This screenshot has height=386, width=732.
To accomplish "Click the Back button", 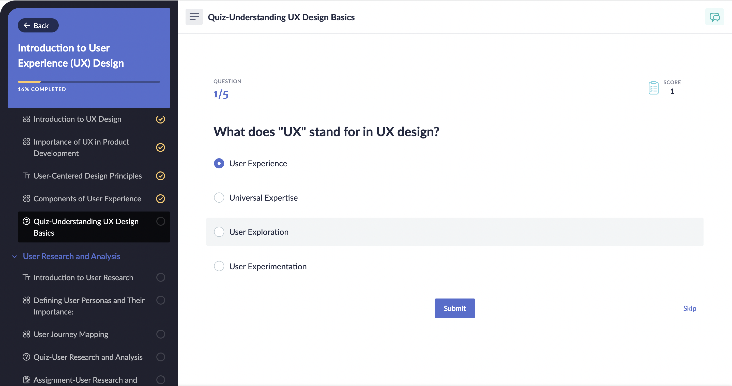I will click(38, 26).
